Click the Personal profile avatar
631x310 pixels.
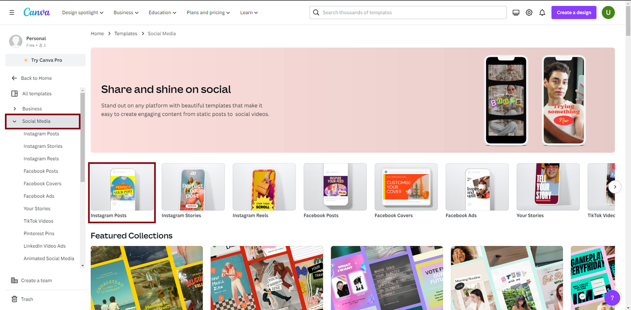tap(16, 41)
